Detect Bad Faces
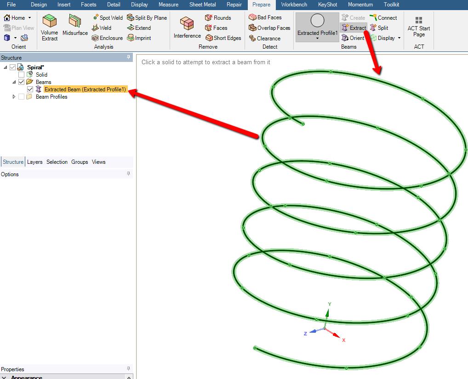 (265, 17)
